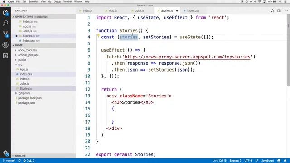The height and width of the screenshot is (163, 290).
Task: Click the Ln 4, Col 15 position indicator
Action: 219,161
